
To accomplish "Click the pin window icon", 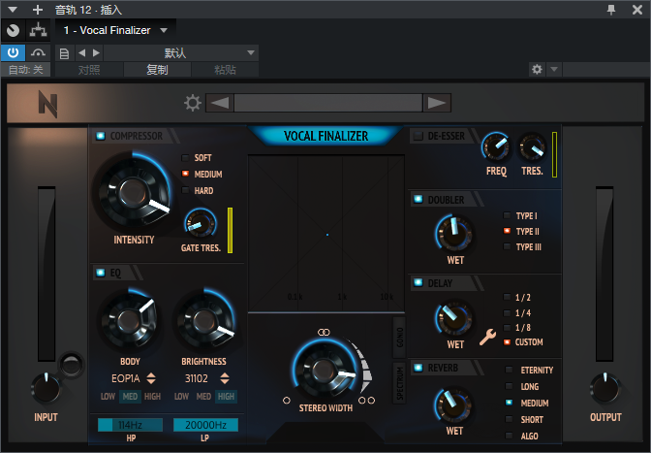I will 611,9.
